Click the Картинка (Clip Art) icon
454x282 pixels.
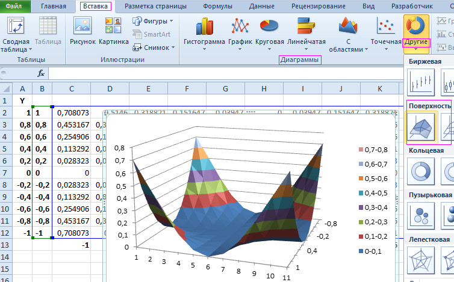(x=113, y=27)
